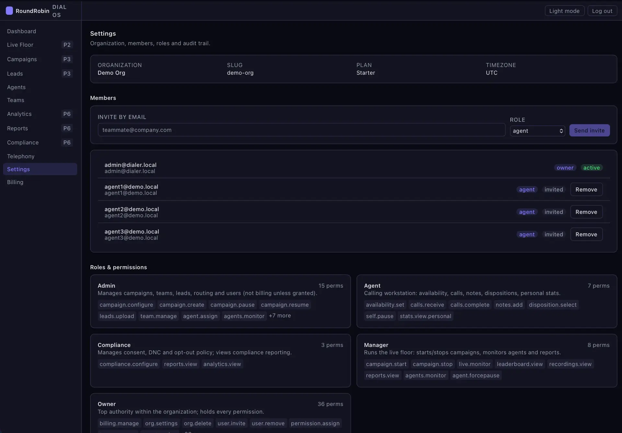Click user.remove permission chip

(x=268, y=423)
